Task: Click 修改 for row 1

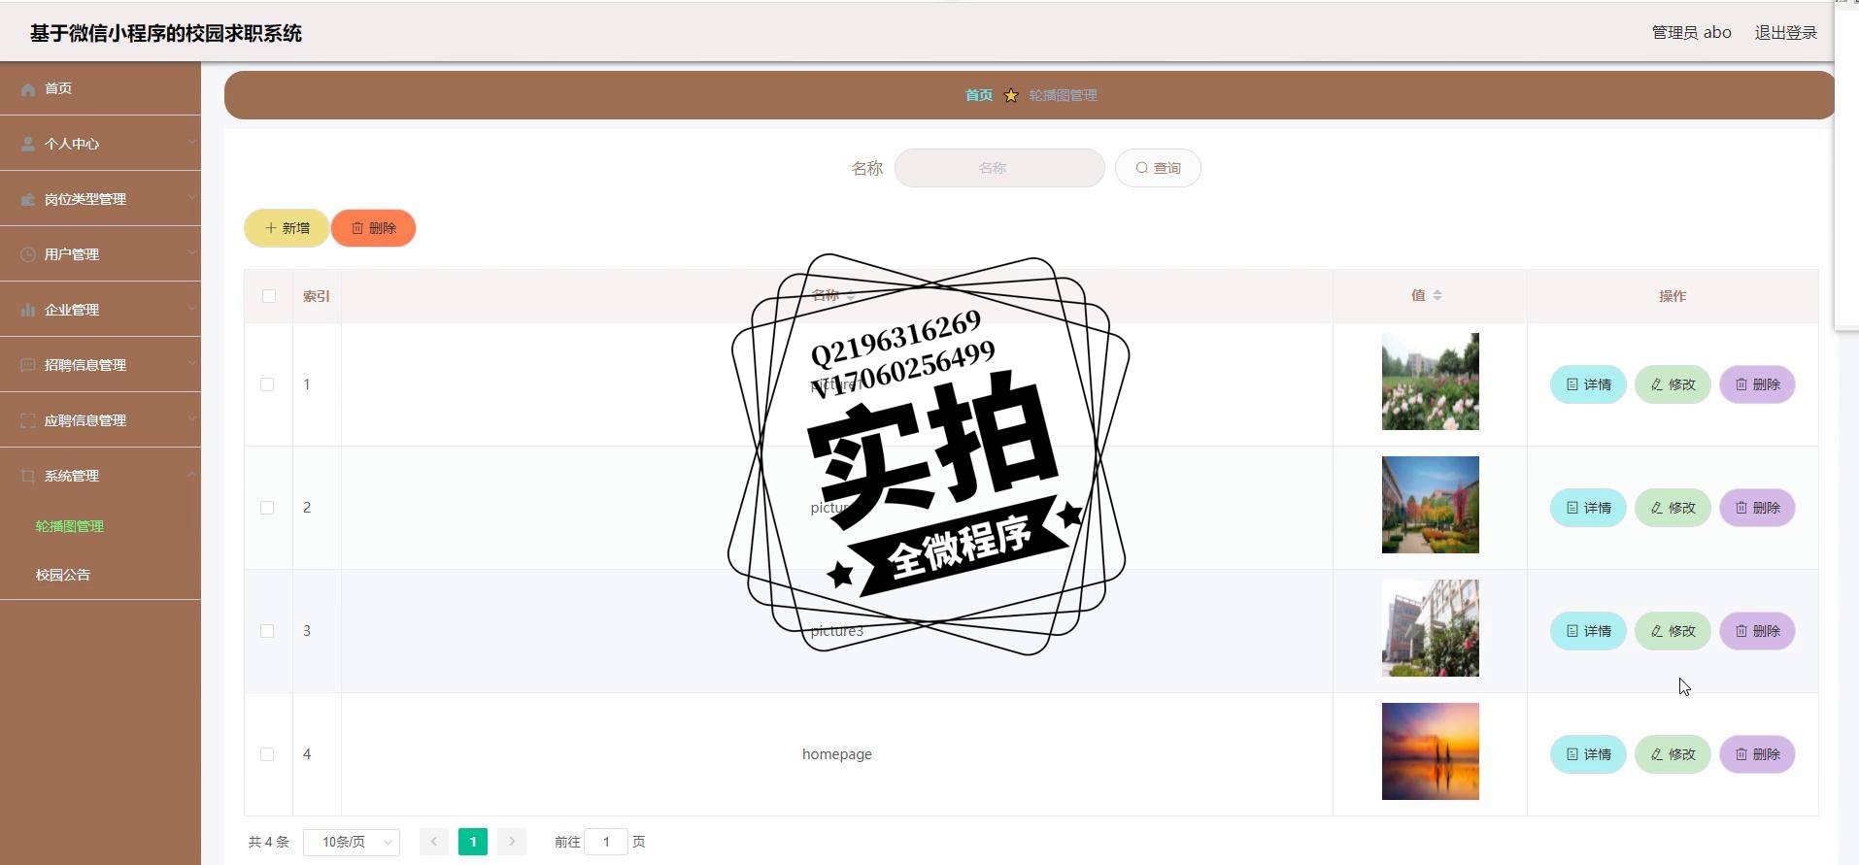Action: (x=1673, y=384)
